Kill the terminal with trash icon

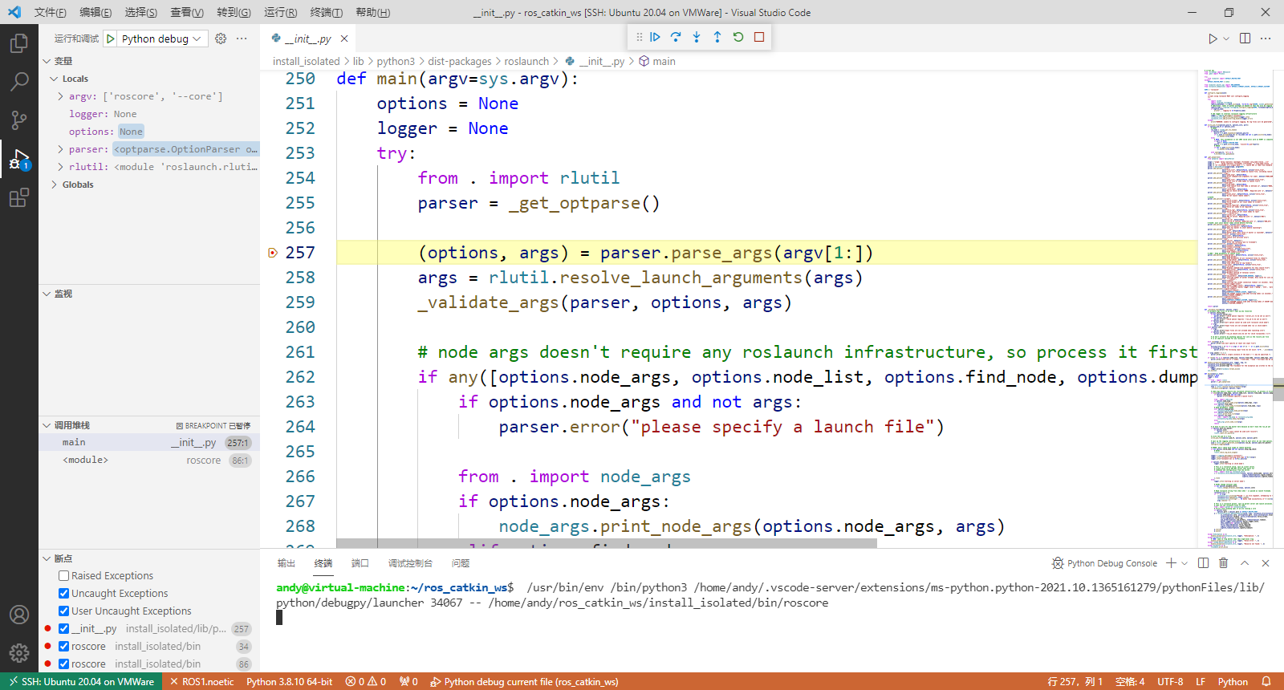[x=1224, y=563]
